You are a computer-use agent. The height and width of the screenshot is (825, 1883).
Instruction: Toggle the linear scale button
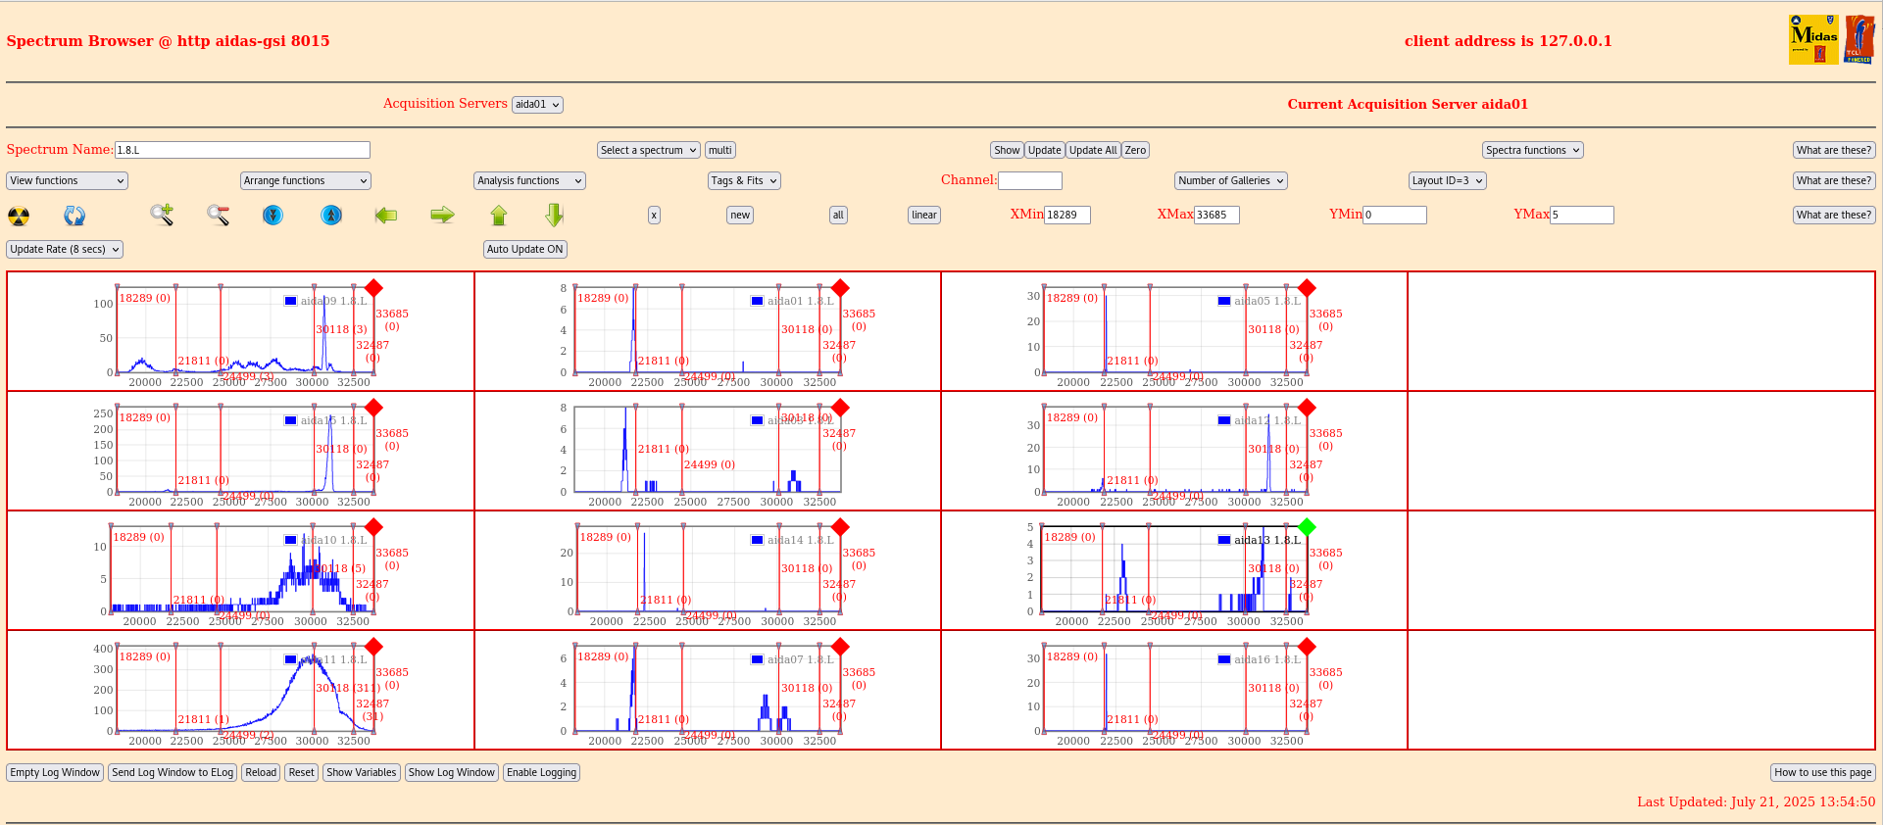coord(924,216)
